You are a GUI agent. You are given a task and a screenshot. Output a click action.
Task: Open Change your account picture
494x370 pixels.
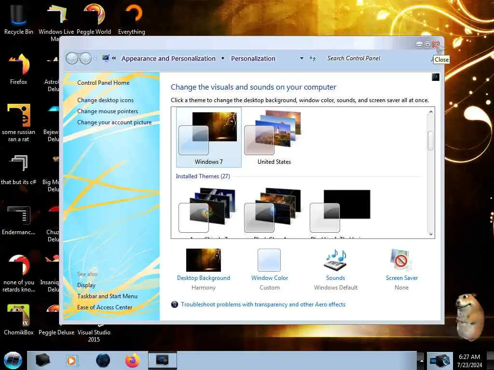tap(114, 122)
